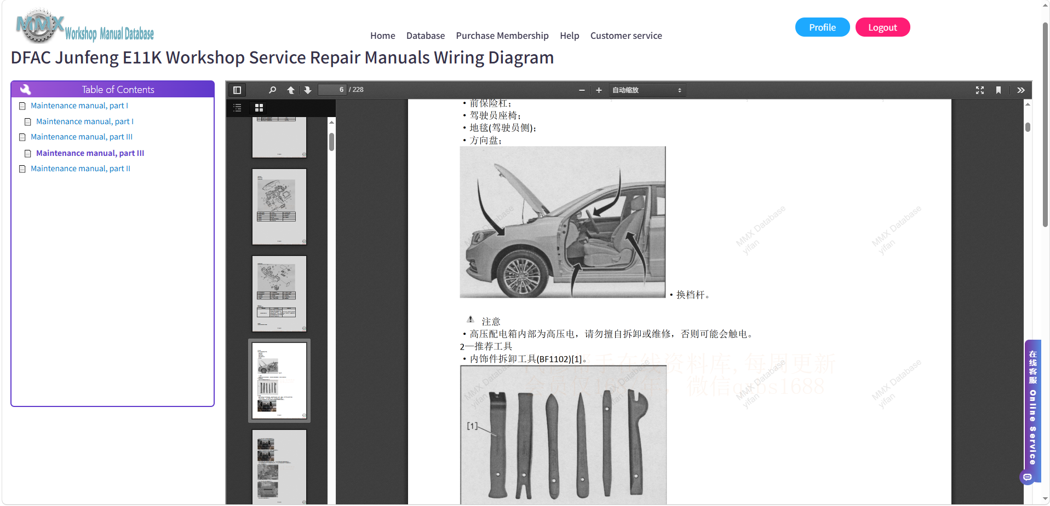Image resolution: width=1050 pixels, height=506 pixels.
Task: Select the highlighted page 6 thumbnail
Action: tap(279, 381)
